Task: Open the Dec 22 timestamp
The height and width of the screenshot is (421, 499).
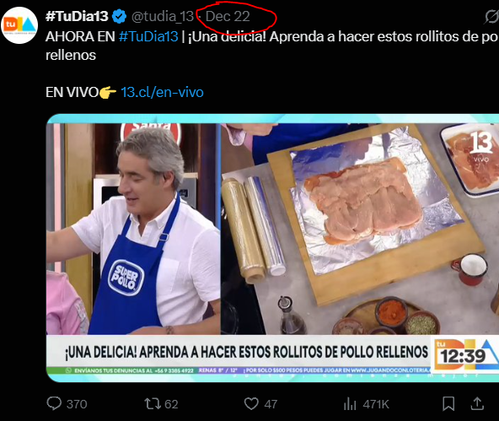Action: pos(228,17)
